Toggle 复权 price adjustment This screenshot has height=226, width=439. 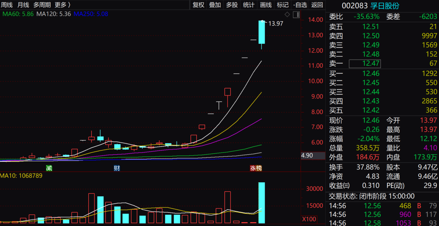(198, 5)
